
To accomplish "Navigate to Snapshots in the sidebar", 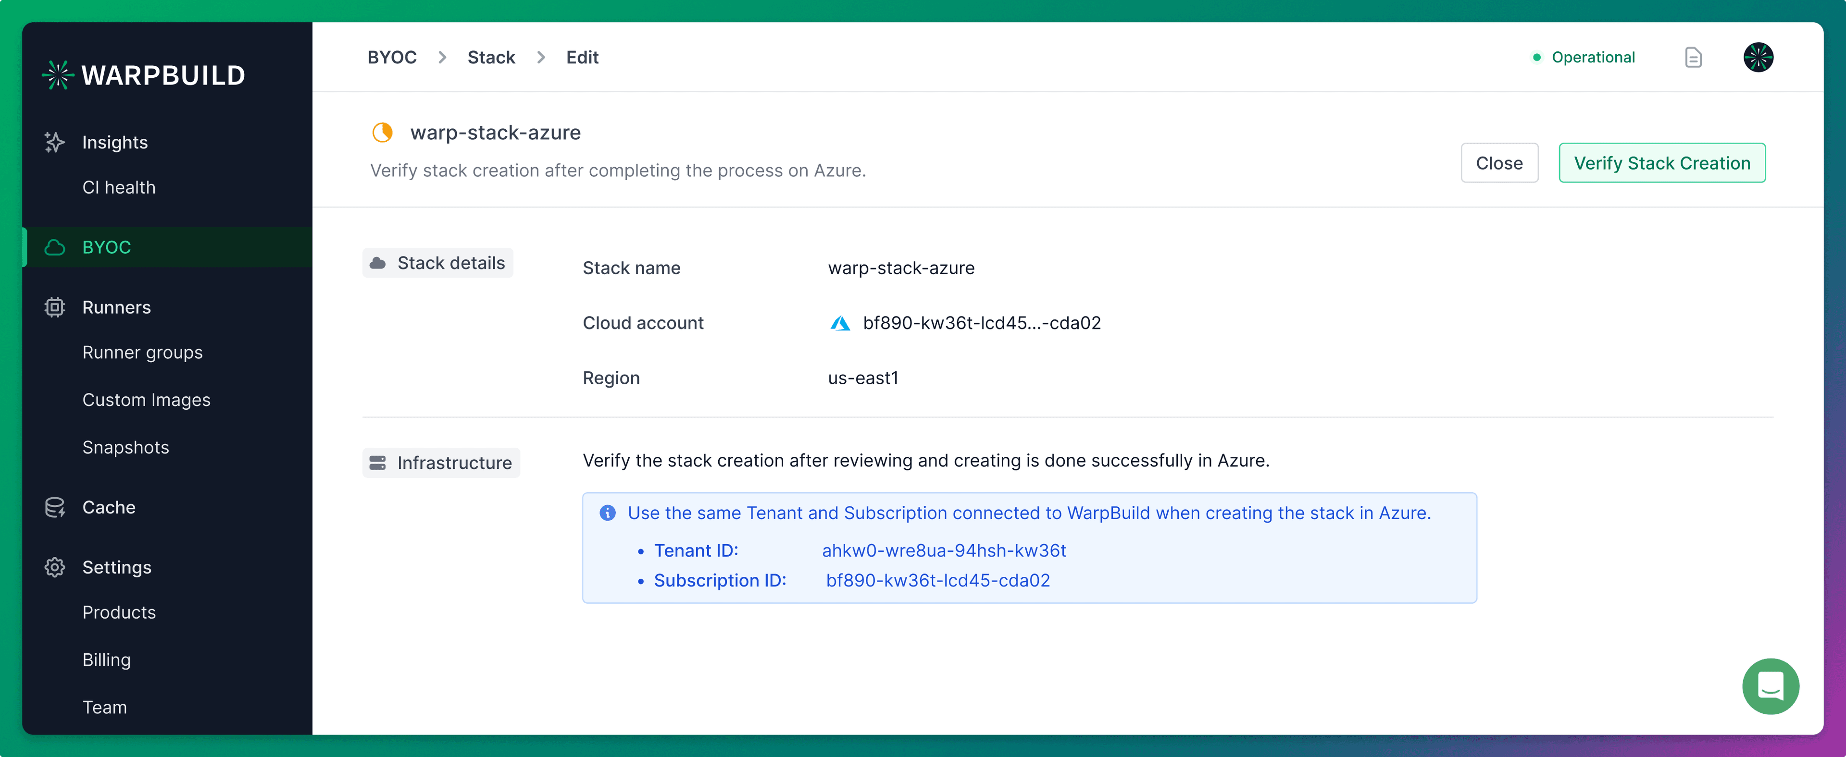I will 125,447.
